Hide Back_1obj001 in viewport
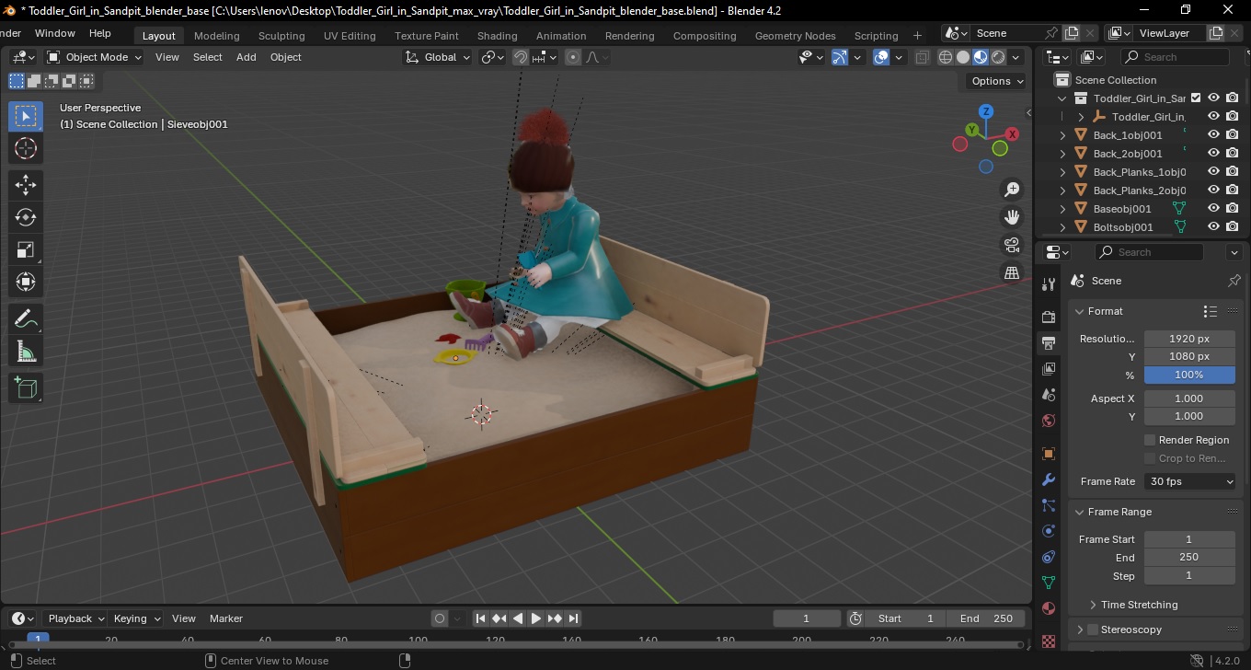Image resolution: width=1251 pixels, height=670 pixels. (1213, 134)
